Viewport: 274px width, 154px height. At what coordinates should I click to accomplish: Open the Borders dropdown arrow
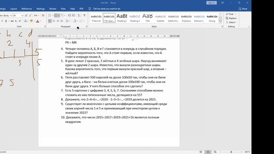[x=84, y=21]
